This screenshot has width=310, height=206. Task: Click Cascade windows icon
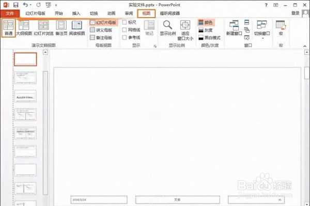pyautogui.click(x=247, y=30)
